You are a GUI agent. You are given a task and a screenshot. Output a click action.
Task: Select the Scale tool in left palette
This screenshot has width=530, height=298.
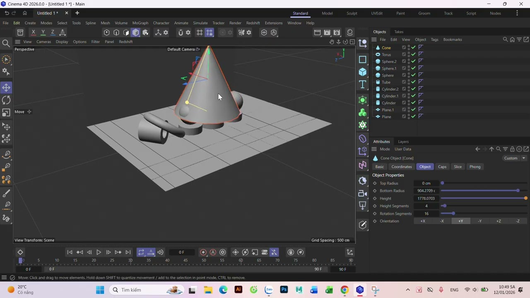tap(6, 113)
